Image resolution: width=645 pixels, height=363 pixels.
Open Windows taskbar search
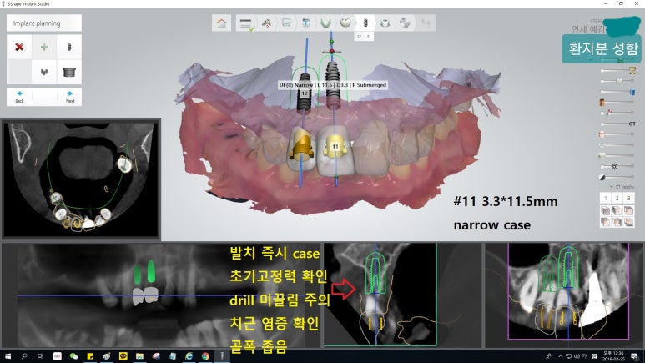[x=24, y=356]
